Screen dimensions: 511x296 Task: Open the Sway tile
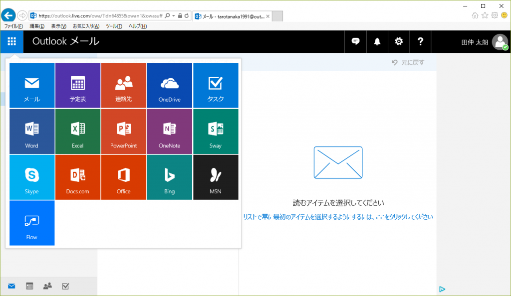click(216, 132)
